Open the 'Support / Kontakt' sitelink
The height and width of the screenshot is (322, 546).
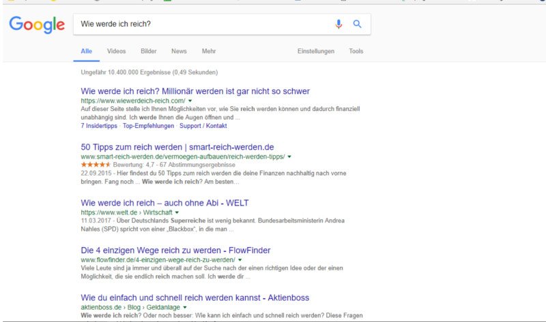tap(203, 126)
